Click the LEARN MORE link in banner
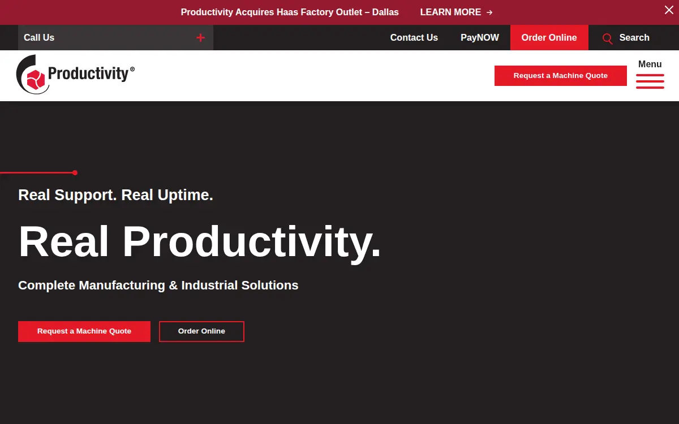The width and height of the screenshot is (679, 424). pyautogui.click(x=456, y=12)
